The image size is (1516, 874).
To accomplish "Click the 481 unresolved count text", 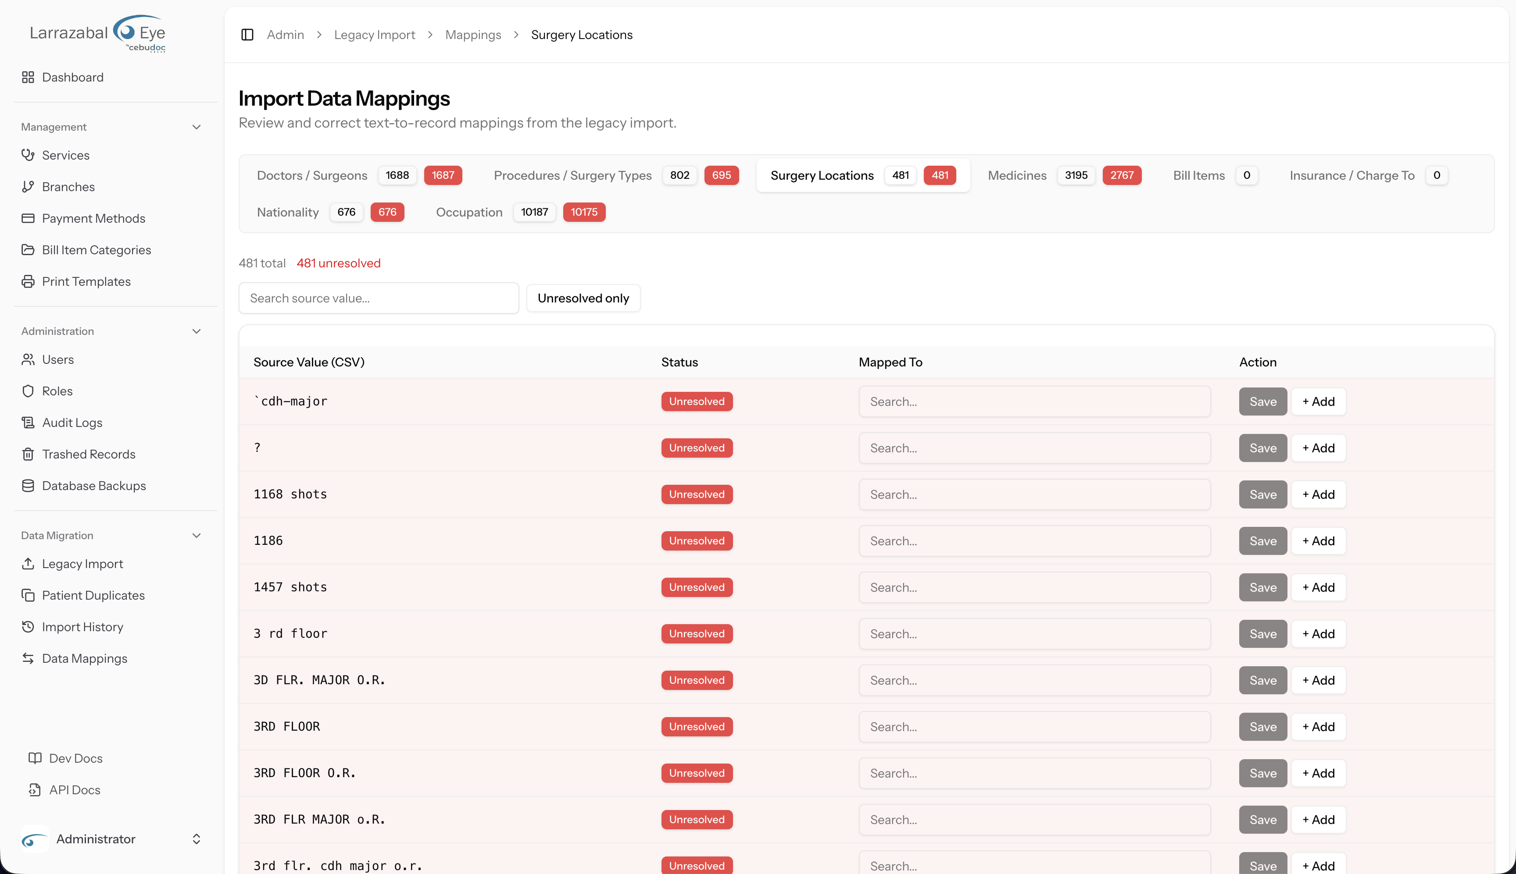I will tap(338, 263).
